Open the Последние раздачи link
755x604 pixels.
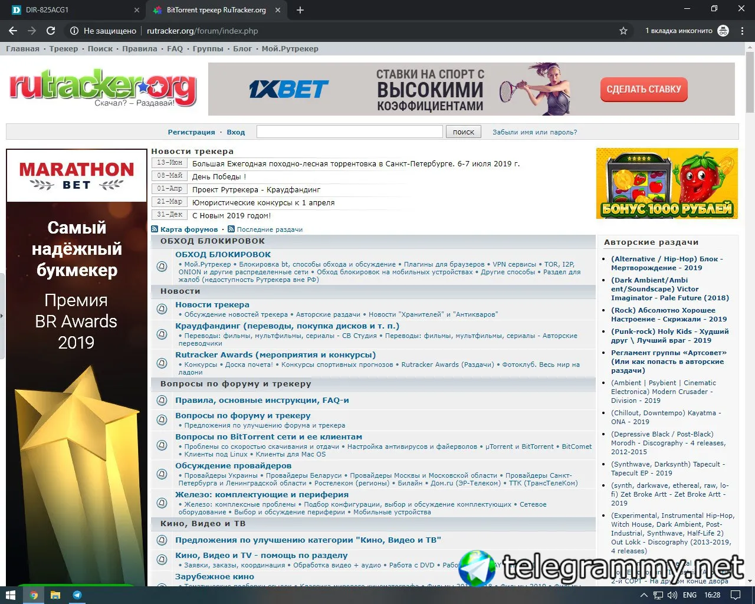click(270, 229)
